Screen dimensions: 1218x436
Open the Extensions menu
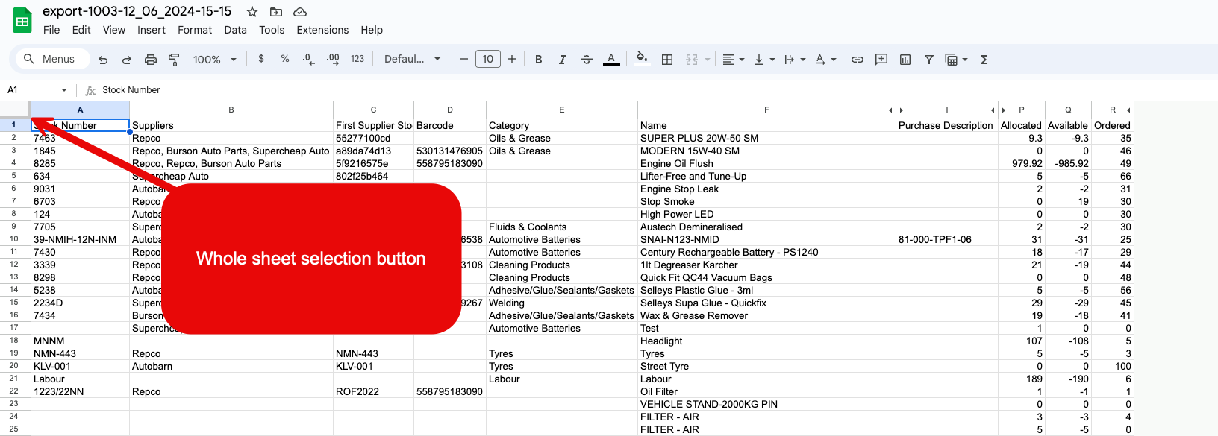(322, 30)
